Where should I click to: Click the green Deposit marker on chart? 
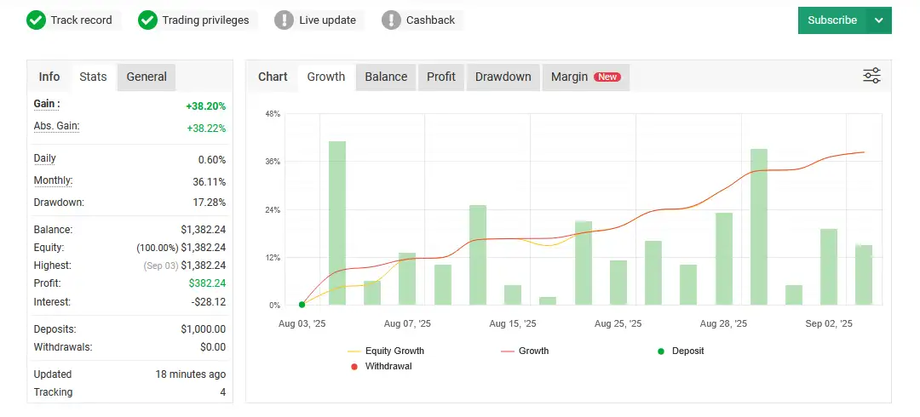point(302,305)
